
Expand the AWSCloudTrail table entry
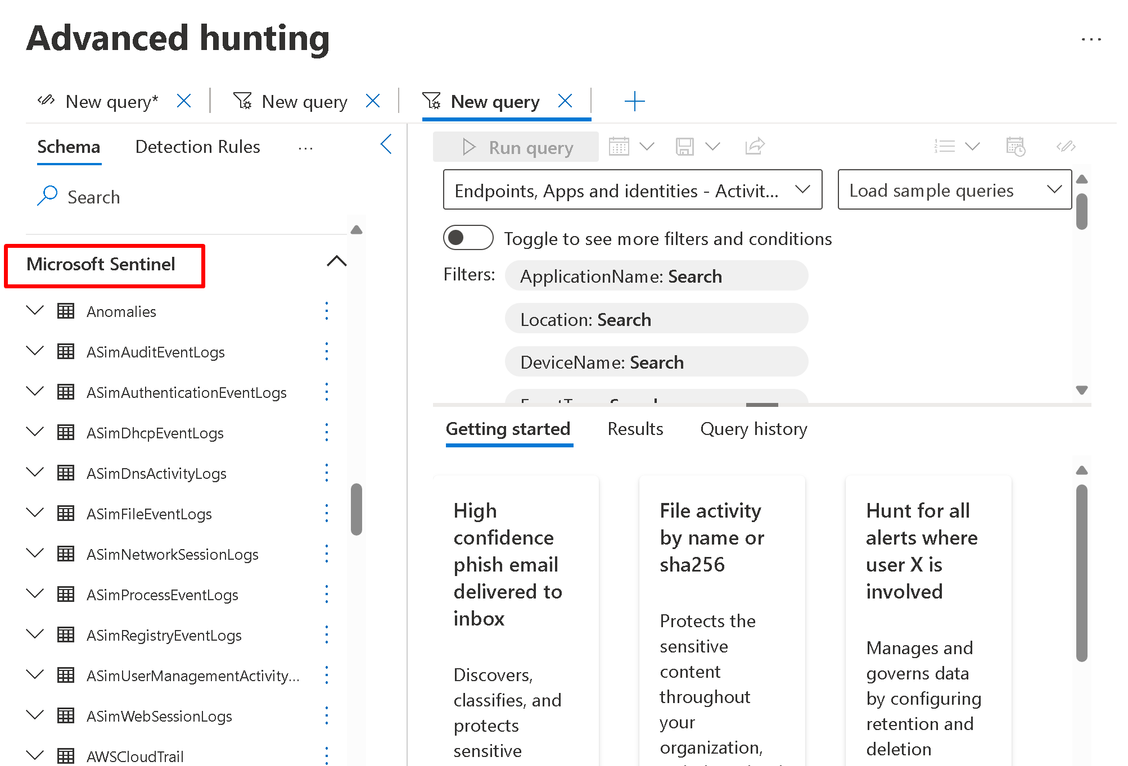tap(35, 755)
